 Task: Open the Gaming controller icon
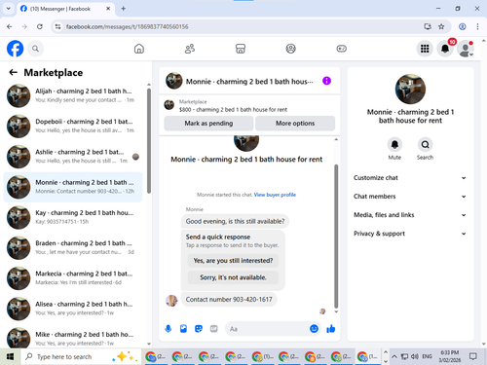pyautogui.click(x=341, y=49)
